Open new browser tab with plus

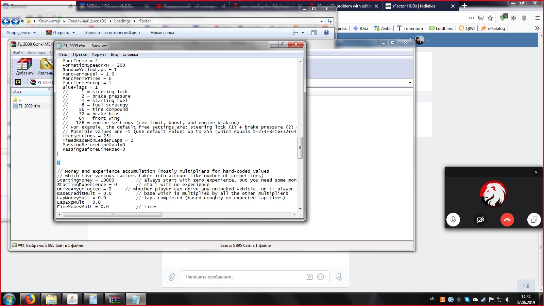(464, 6)
